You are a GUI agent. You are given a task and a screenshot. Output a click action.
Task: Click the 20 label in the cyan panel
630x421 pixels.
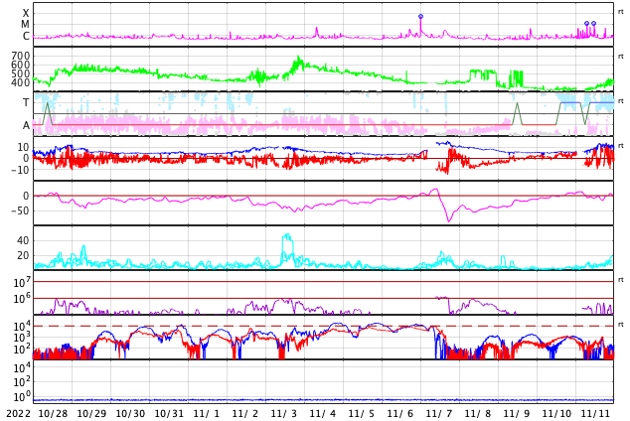pyautogui.click(x=23, y=255)
